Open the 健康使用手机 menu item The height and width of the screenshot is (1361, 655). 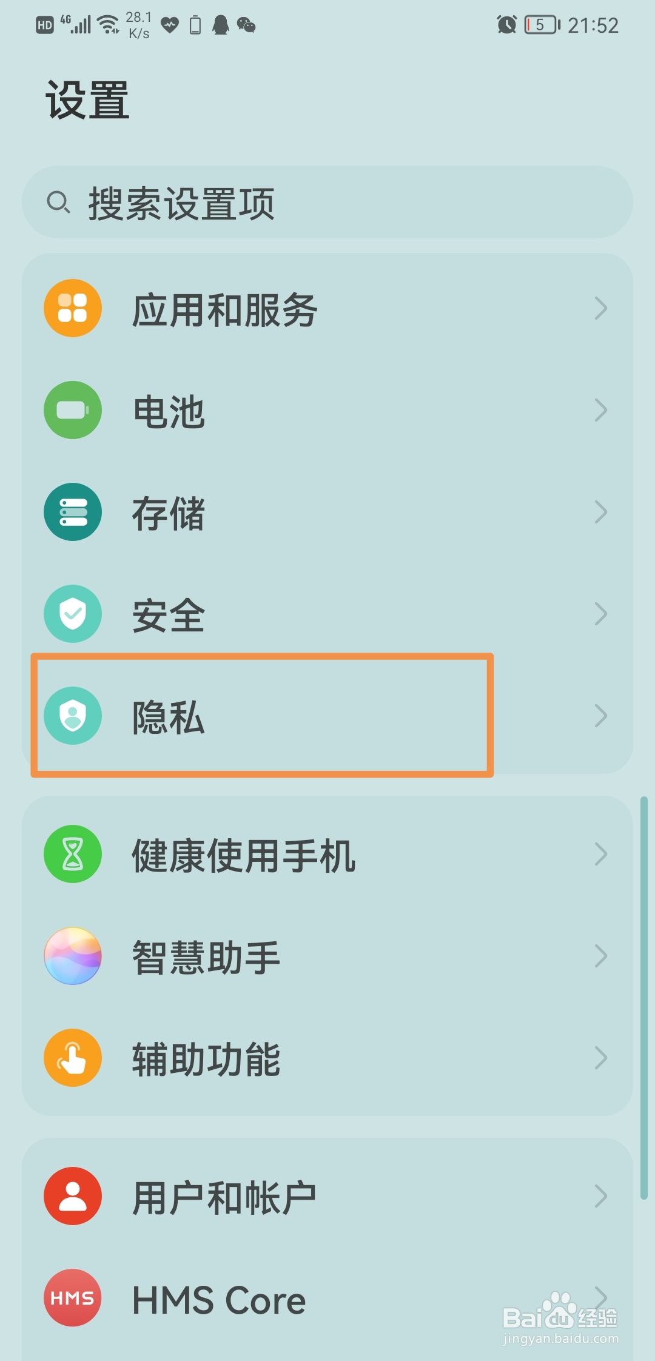click(327, 854)
